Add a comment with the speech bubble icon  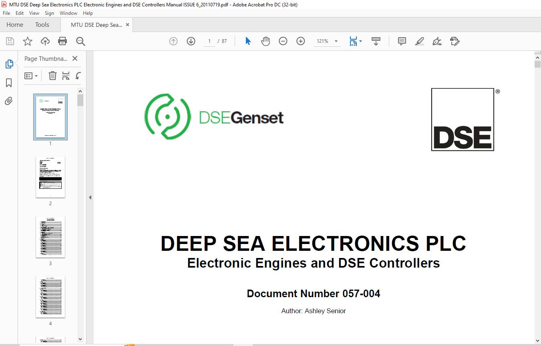pos(402,41)
